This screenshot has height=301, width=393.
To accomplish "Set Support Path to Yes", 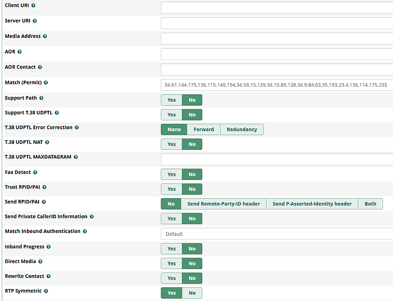I will pos(172,99).
